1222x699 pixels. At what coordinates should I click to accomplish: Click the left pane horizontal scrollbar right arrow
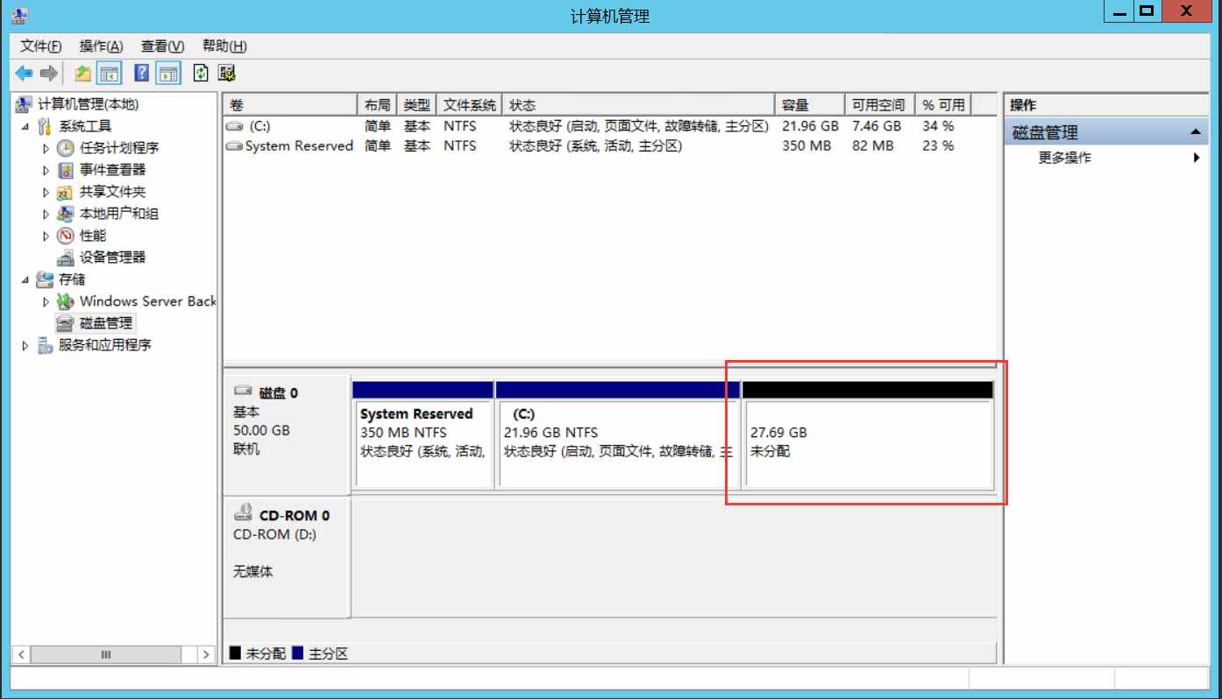[x=206, y=654]
